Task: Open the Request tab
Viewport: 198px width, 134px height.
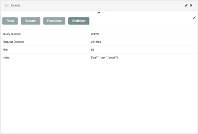Action: coord(30,21)
